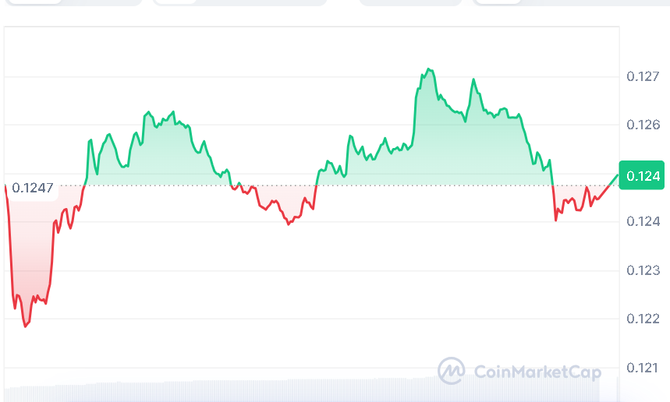Image resolution: width=670 pixels, height=402 pixels.
Task: Click the lowest red trough below 0.122
Action: (25, 326)
